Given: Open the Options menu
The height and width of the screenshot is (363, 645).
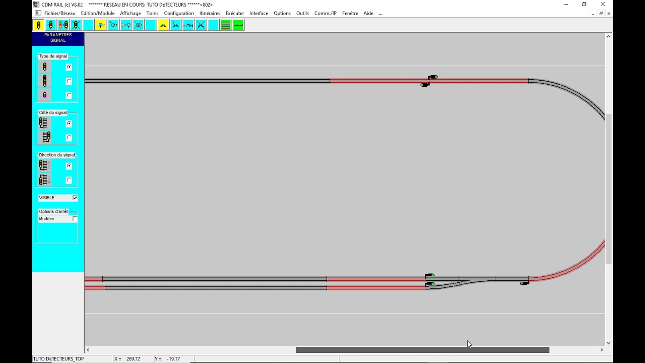Looking at the screenshot, I should [x=282, y=13].
